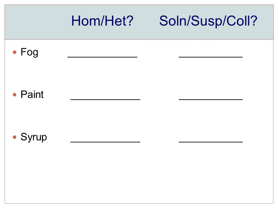Click the Soln/Susp/Coll? column heading
The height and width of the screenshot is (208, 278).
coord(208,21)
